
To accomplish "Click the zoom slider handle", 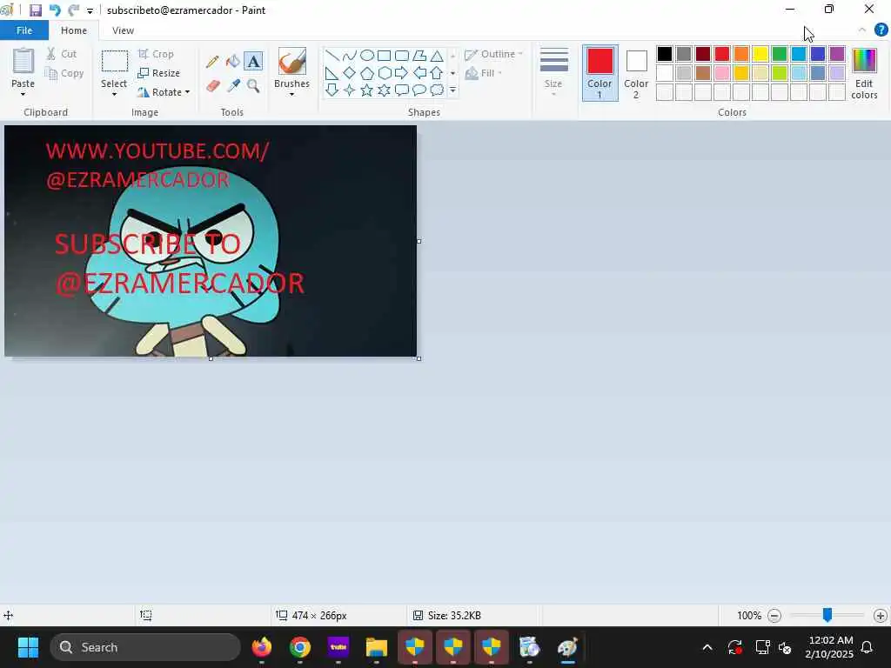I will pyautogui.click(x=827, y=615).
